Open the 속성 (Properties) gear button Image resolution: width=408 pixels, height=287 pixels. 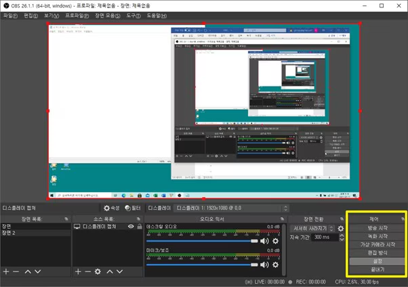(111, 208)
